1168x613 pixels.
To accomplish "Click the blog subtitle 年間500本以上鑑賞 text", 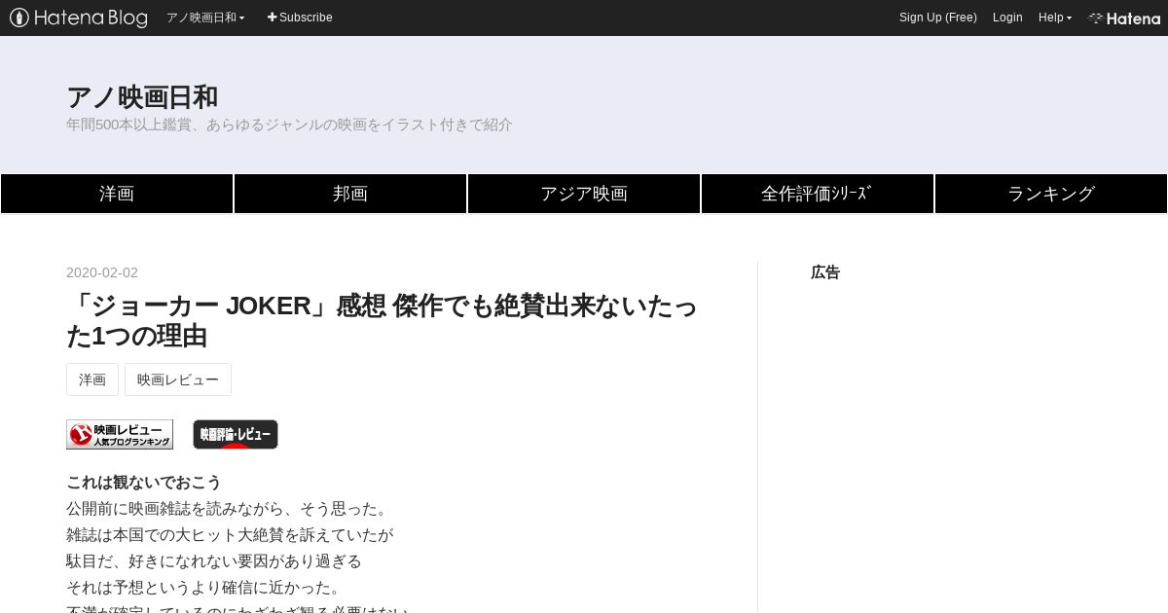I will click(x=289, y=125).
